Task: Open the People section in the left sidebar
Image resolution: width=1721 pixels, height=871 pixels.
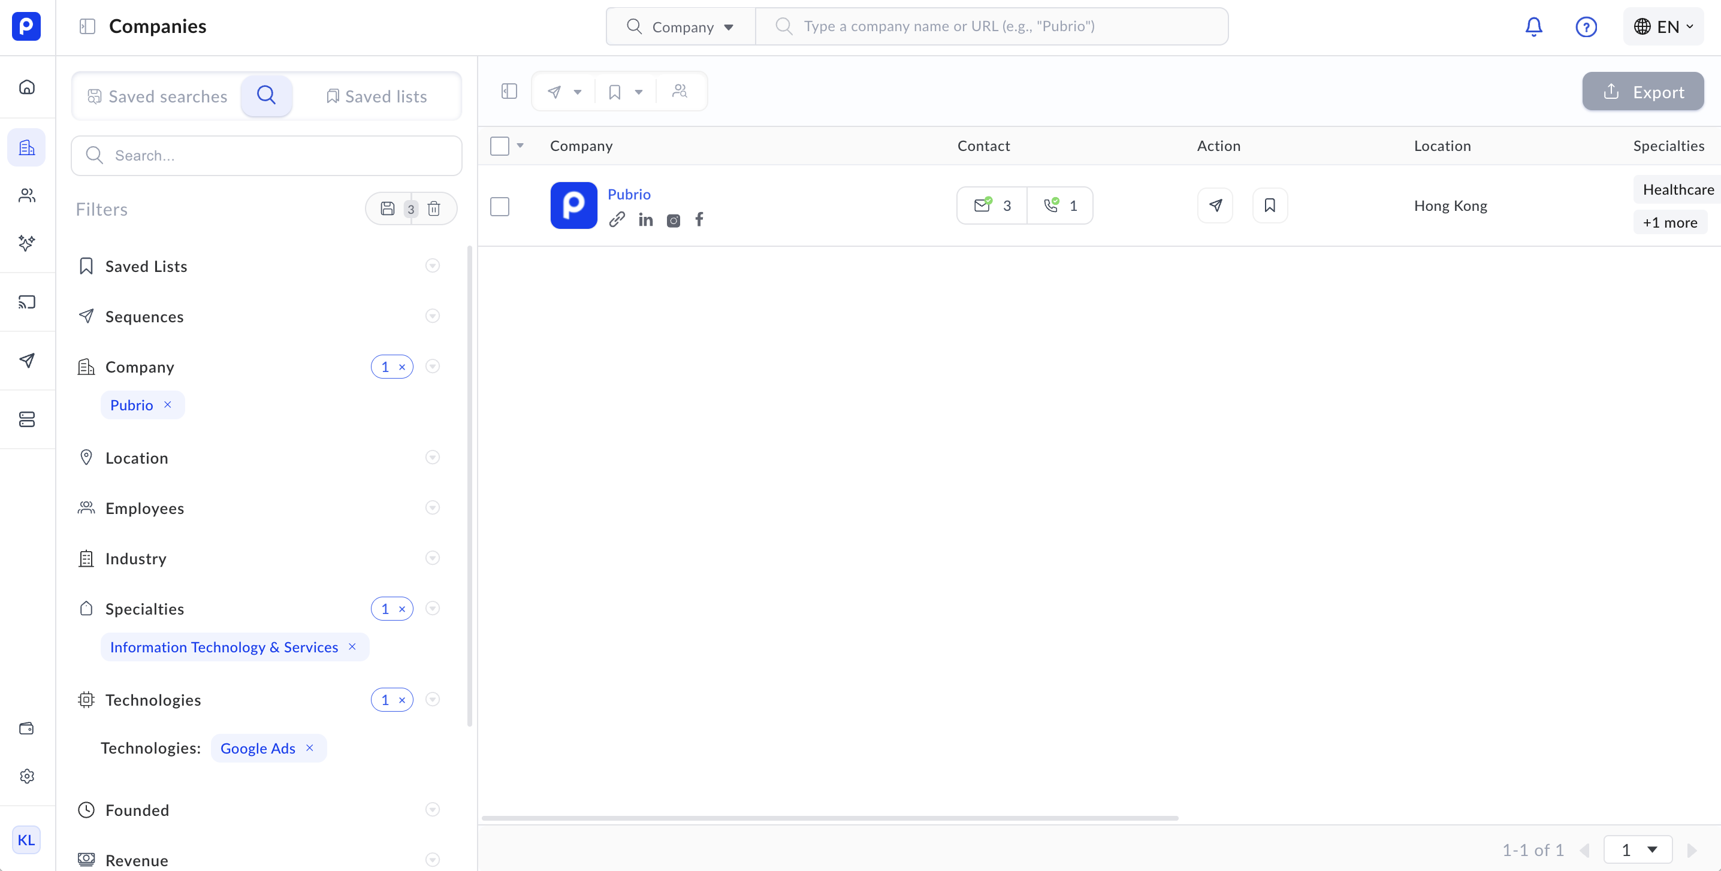Action: click(27, 195)
